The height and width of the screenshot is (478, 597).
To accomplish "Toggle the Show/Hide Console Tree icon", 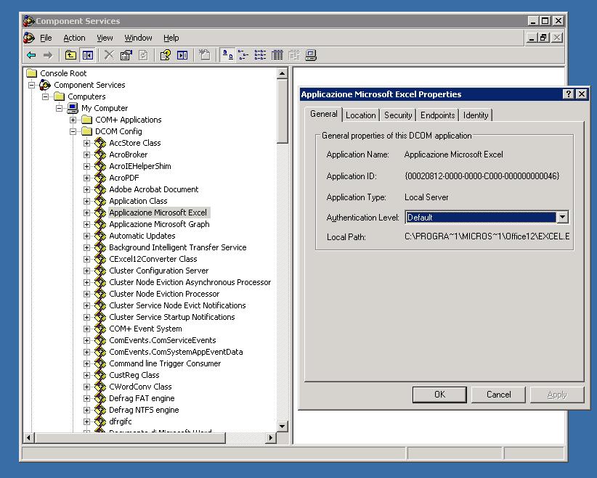I will [x=88, y=56].
